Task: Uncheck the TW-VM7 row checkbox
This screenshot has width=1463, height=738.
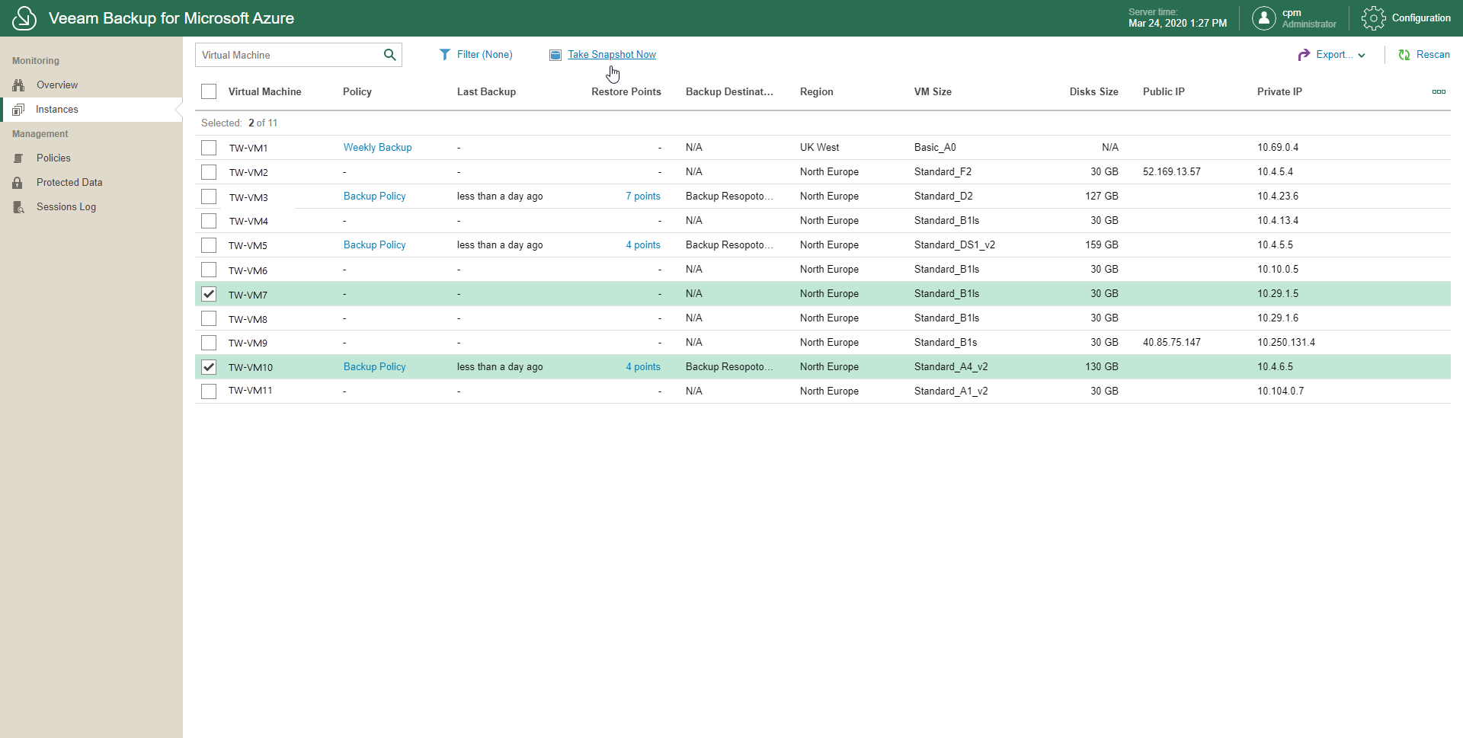Action: pos(209,294)
